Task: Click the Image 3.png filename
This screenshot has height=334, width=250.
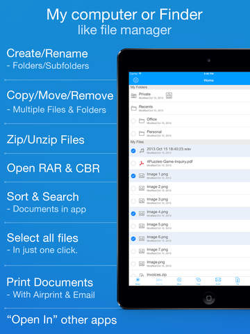Action: pyautogui.click(x=158, y=199)
